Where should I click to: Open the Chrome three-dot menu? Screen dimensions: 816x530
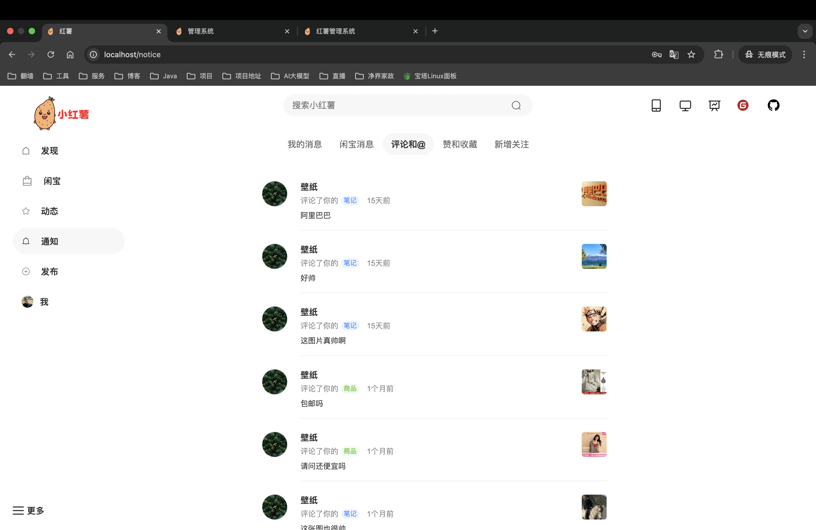click(804, 55)
